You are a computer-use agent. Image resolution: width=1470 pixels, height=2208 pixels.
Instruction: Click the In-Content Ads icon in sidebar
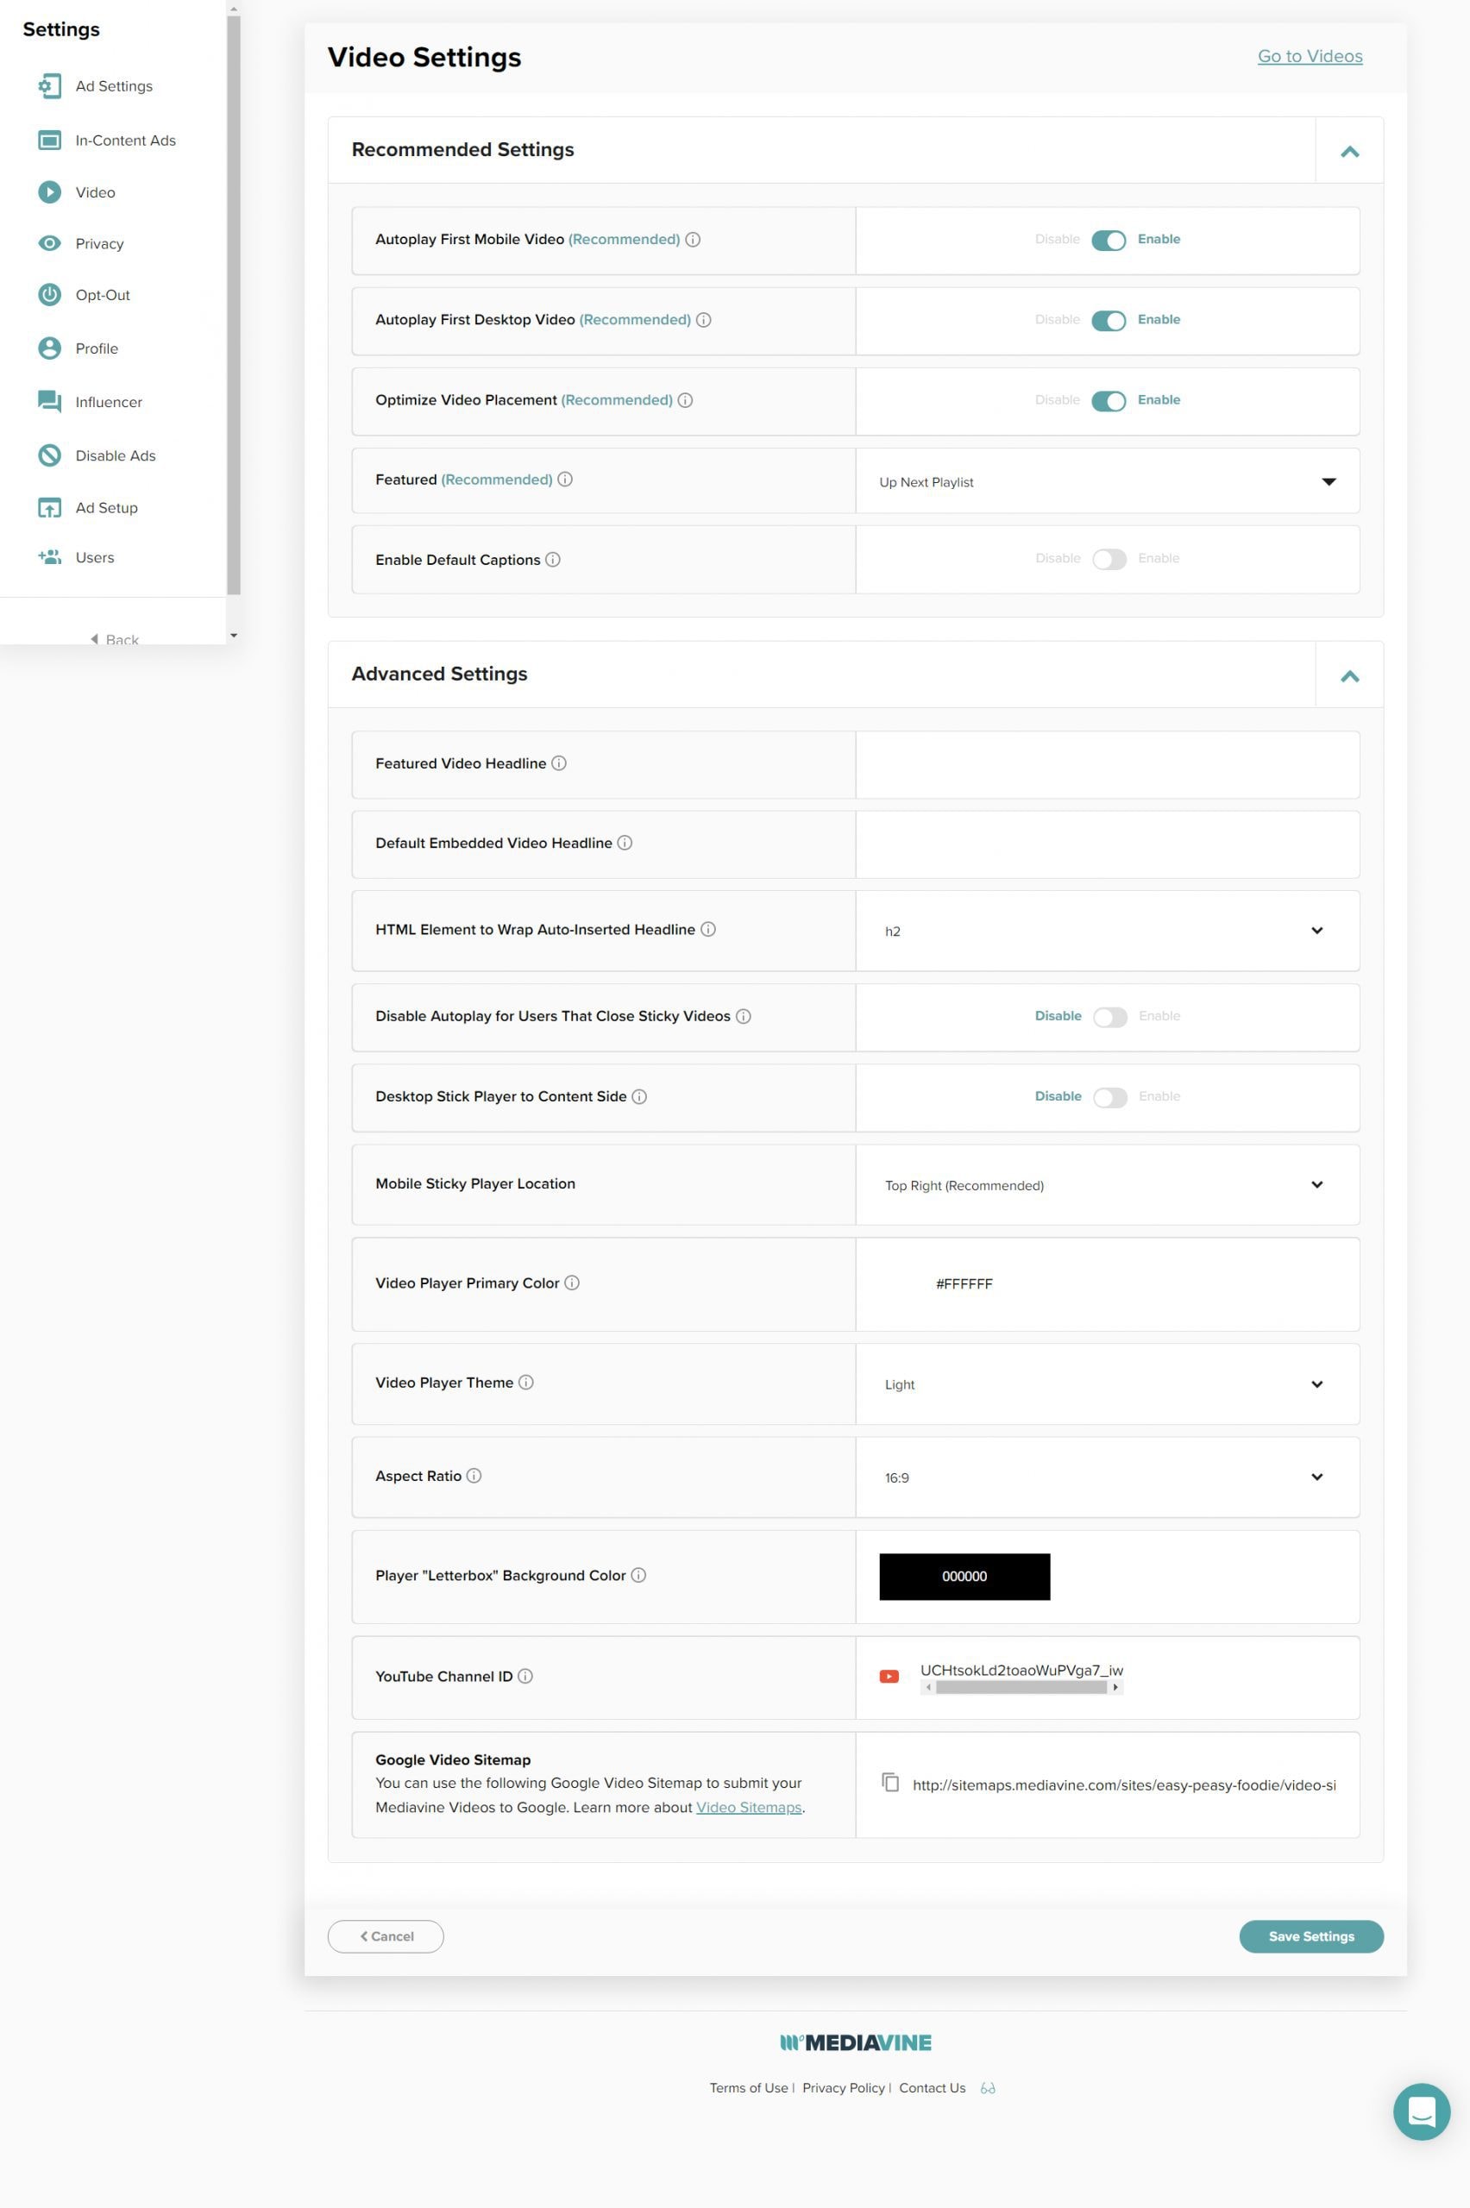tap(49, 141)
